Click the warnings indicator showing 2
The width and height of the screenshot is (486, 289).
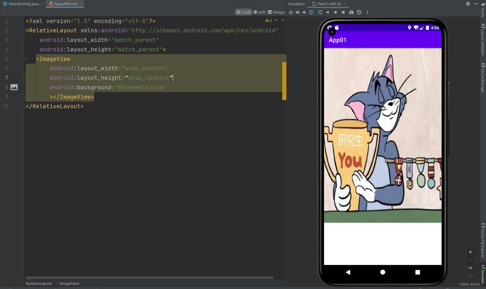tap(269, 20)
